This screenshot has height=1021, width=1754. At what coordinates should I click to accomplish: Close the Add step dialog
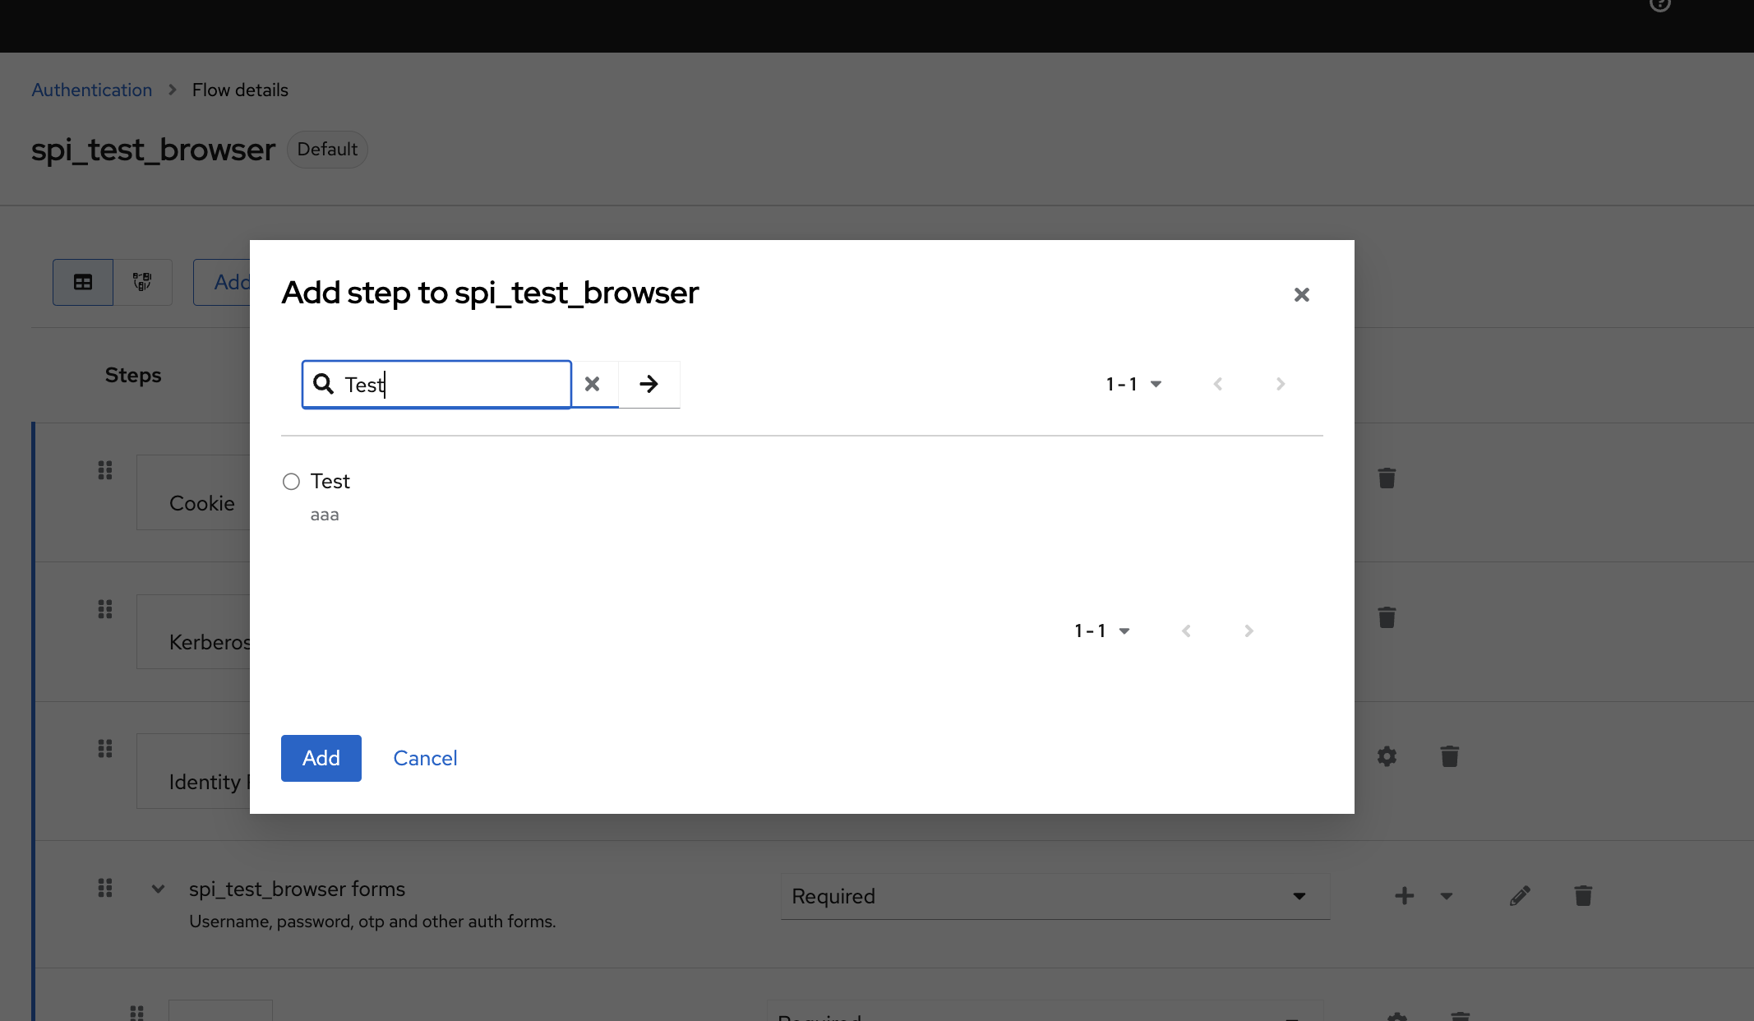[x=1301, y=294]
